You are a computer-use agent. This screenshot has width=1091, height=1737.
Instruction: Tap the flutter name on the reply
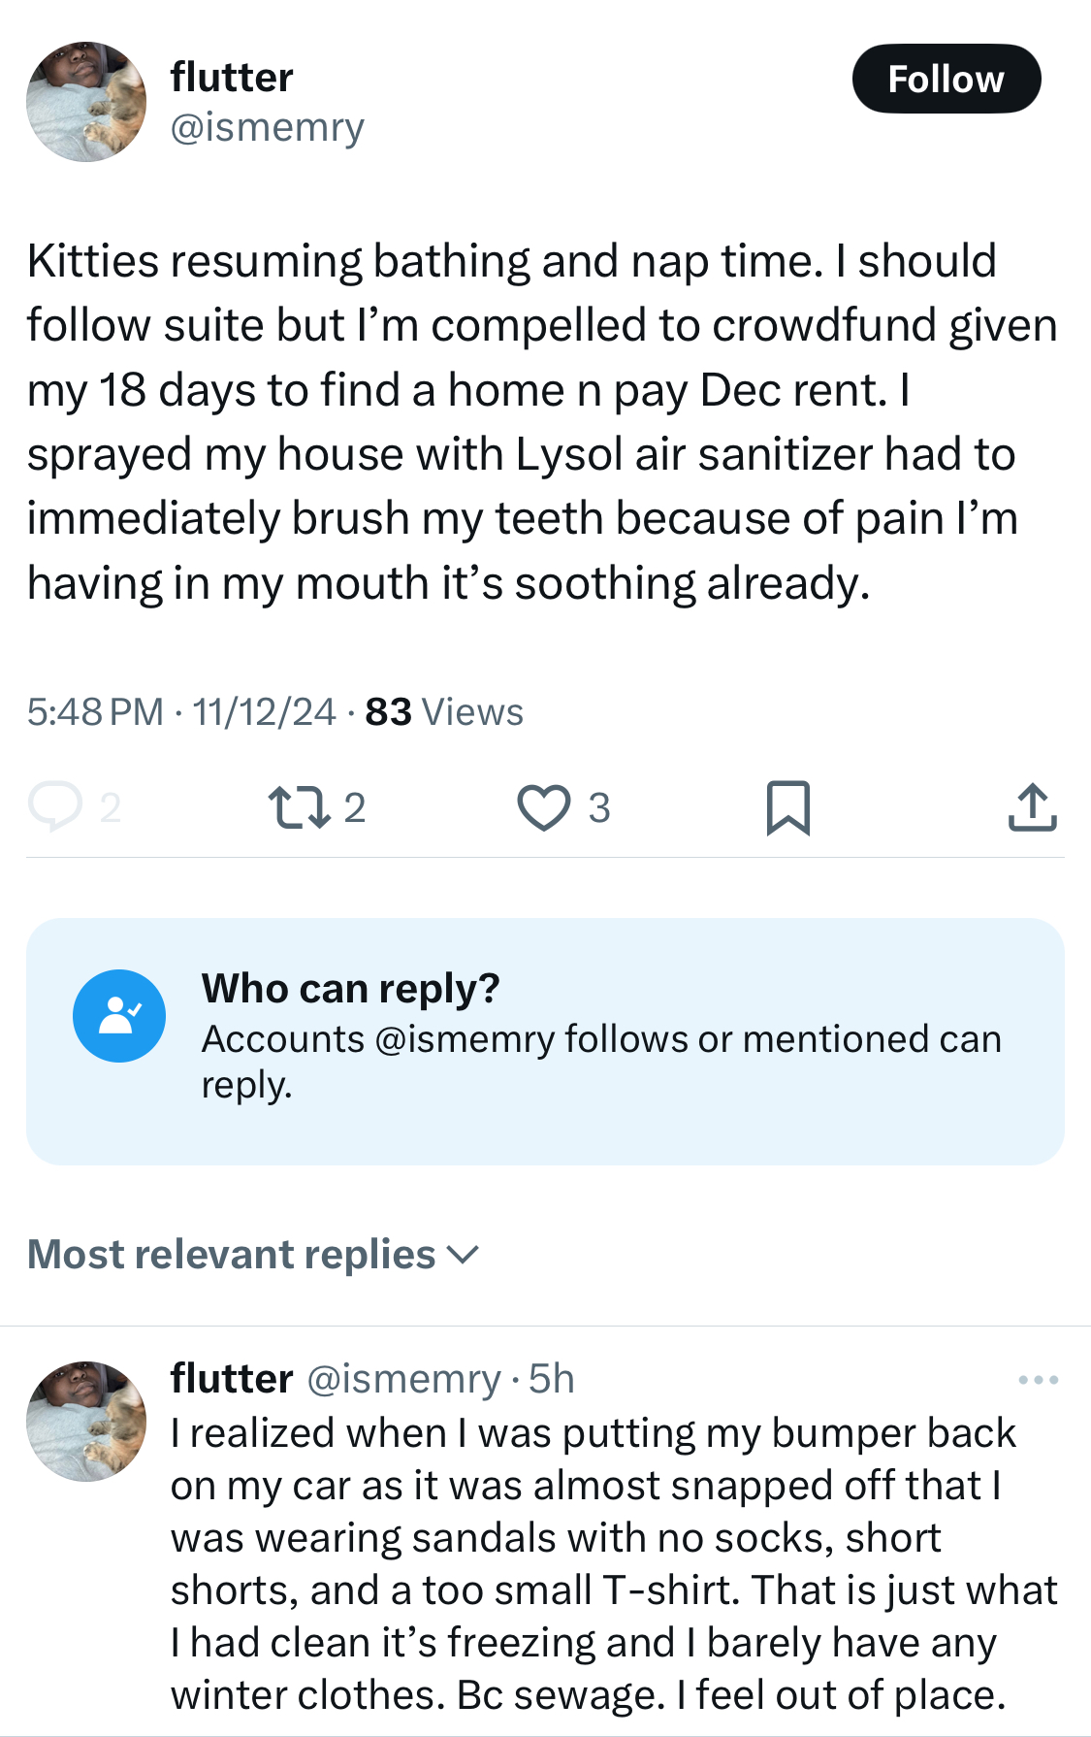(232, 1379)
